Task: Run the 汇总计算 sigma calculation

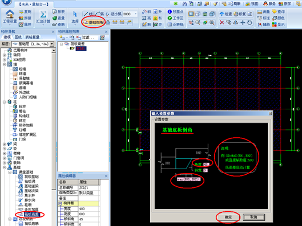Action: pyautogui.click(x=43, y=17)
